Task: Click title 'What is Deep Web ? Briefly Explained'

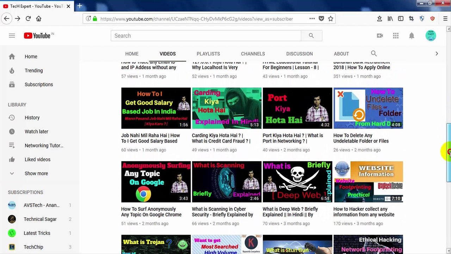Action: coord(290,212)
